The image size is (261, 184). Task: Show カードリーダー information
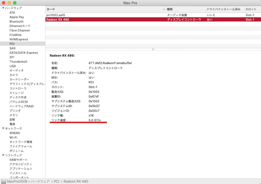pos(19,79)
